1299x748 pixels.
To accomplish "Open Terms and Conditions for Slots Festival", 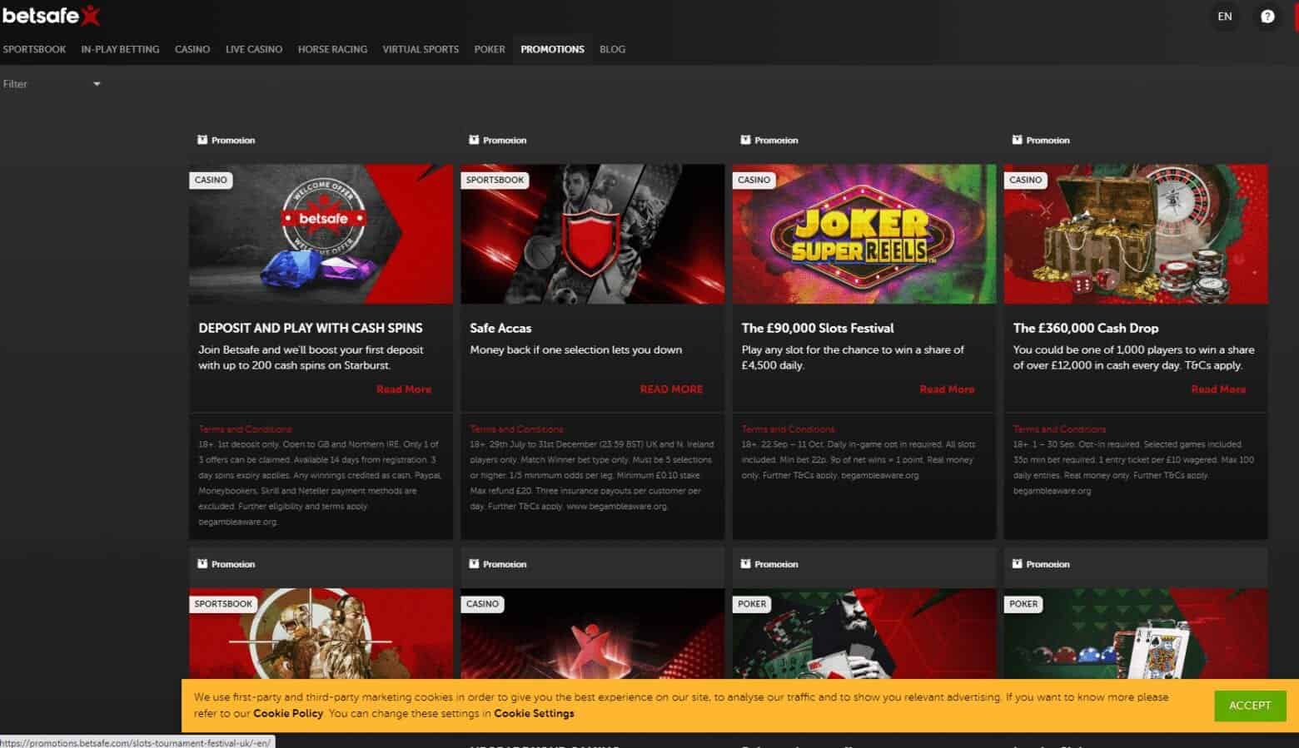I will click(x=788, y=429).
